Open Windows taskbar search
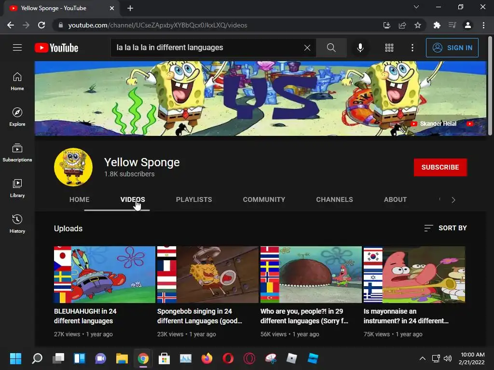 37,358
